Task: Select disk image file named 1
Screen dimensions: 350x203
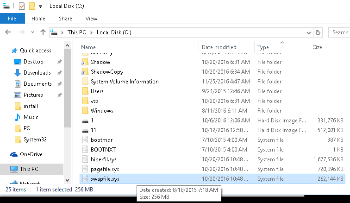Action: 92,121
